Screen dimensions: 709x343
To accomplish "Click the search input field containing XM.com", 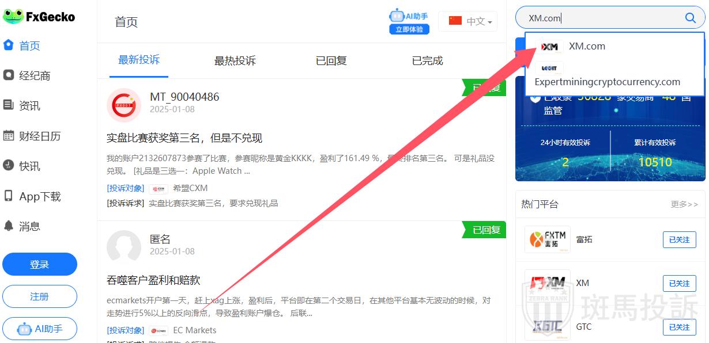I will coord(599,18).
